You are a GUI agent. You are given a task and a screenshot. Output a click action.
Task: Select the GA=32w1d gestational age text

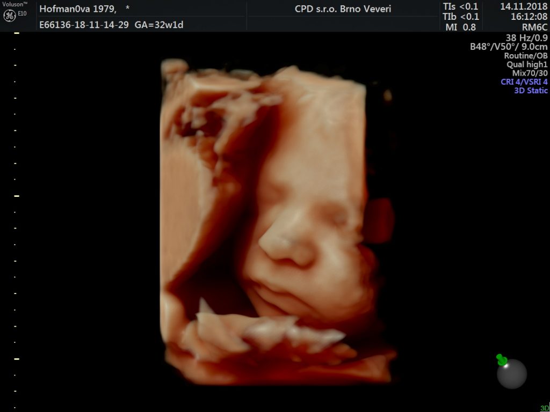(x=159, y=25)
